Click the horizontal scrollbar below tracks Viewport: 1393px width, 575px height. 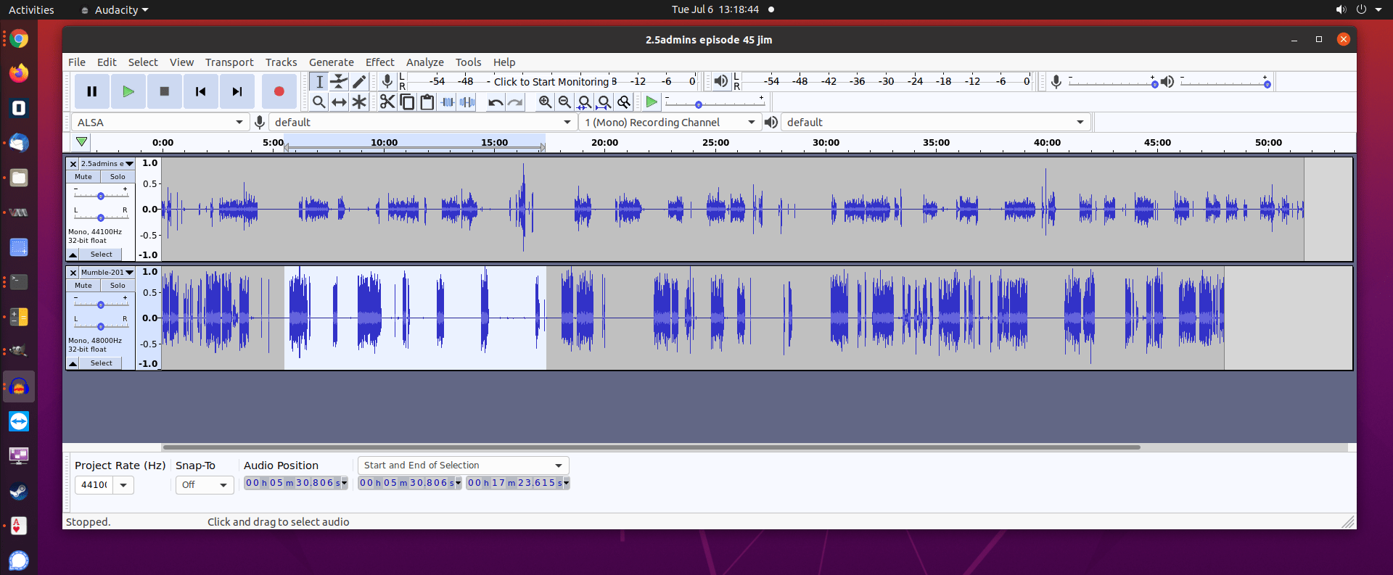(652, 447)
